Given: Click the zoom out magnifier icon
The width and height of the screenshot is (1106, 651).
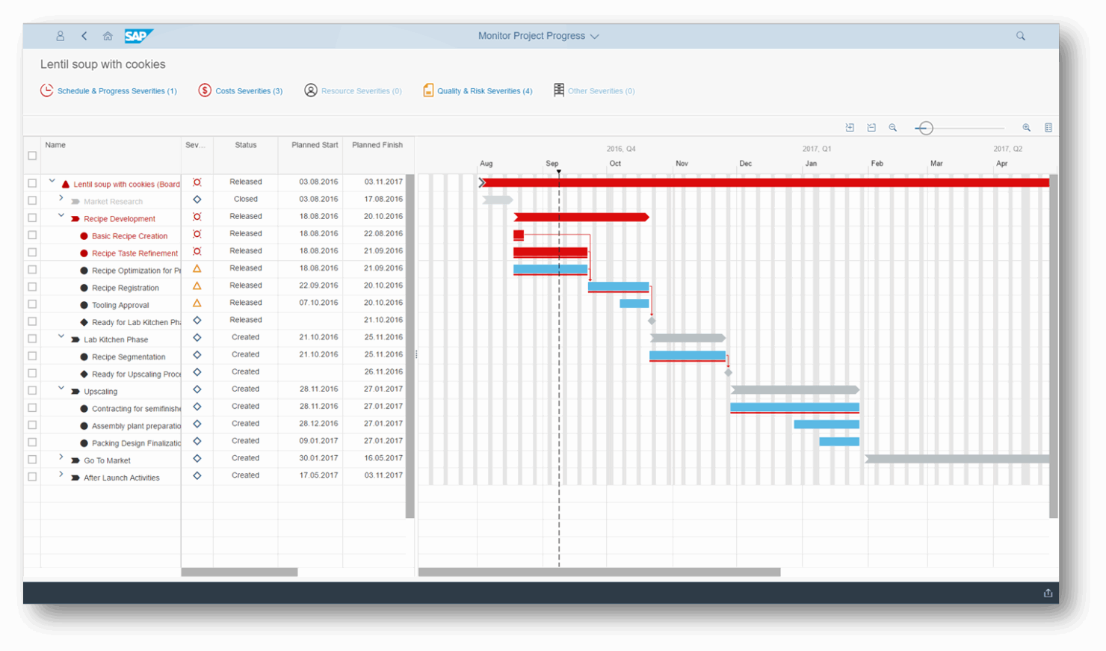Looking at the screenshot, I should tap(892, 127).
